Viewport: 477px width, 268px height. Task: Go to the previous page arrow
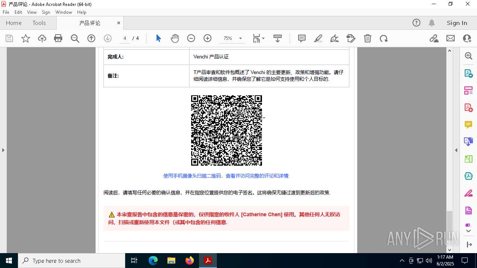pyautogui.click(x=91, y=38)
